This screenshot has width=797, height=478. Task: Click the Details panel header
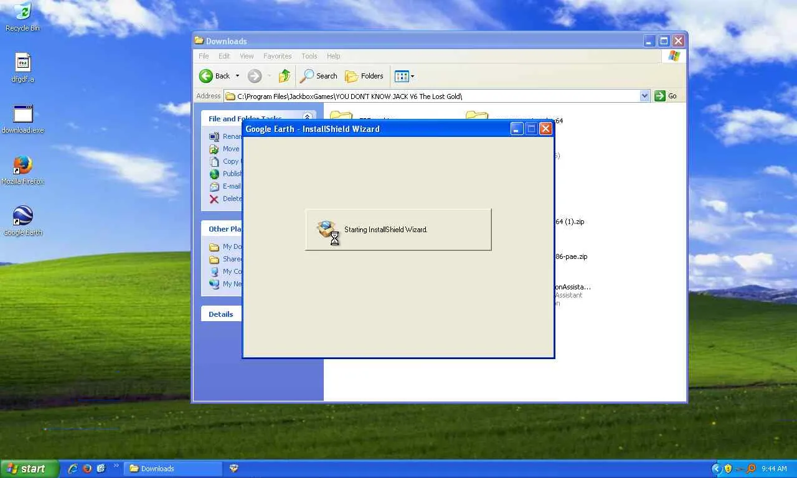click(x=222, y=314)
